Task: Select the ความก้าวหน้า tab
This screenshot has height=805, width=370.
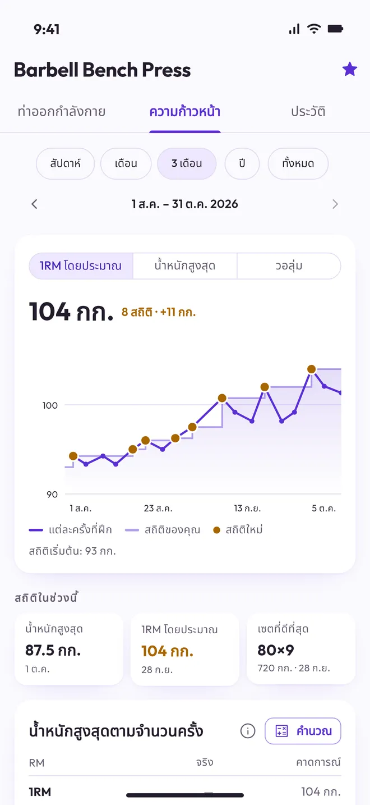Action: (x=185, y=111)
